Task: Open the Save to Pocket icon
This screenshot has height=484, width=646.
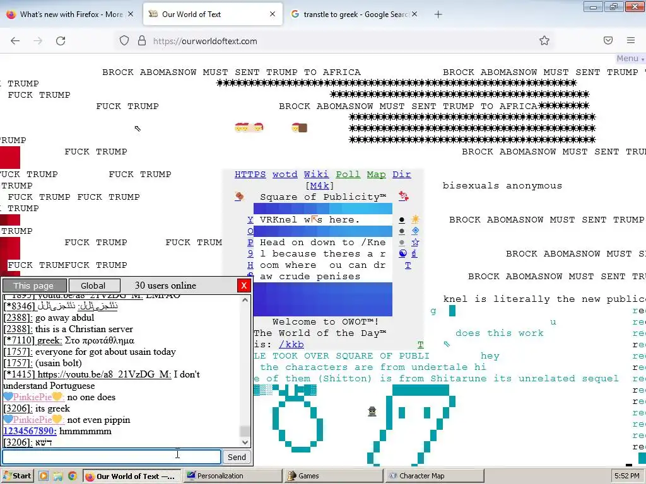Action: pyautogui.click(x=608, y=40)
